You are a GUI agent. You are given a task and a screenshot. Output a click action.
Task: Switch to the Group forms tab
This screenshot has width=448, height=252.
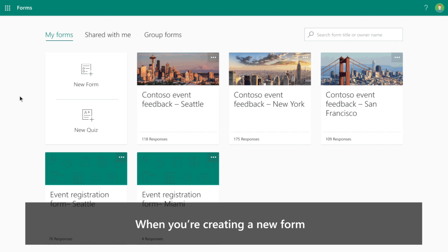click(x=163, y=35)
